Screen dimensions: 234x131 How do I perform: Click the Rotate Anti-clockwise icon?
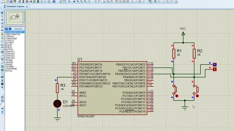click(x=2, y=101)
